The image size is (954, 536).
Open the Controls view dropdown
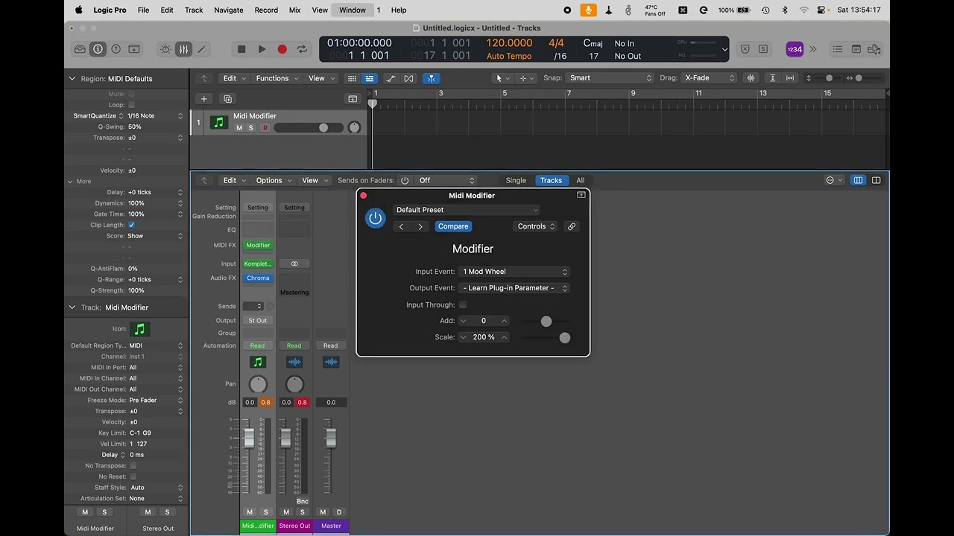[536, 226]
